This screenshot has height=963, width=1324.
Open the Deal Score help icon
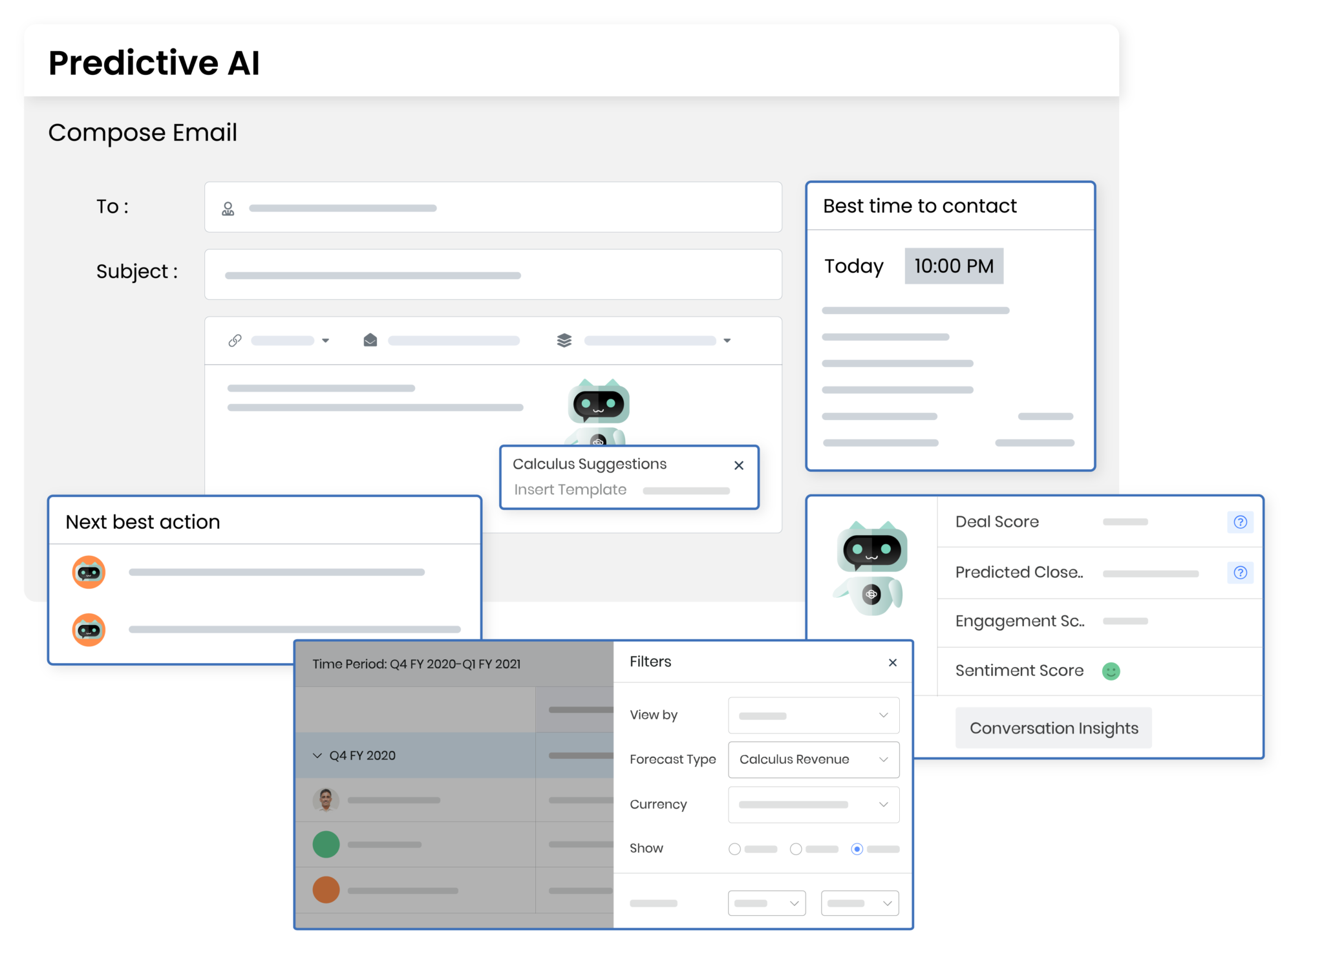[x=1240, y=522]
